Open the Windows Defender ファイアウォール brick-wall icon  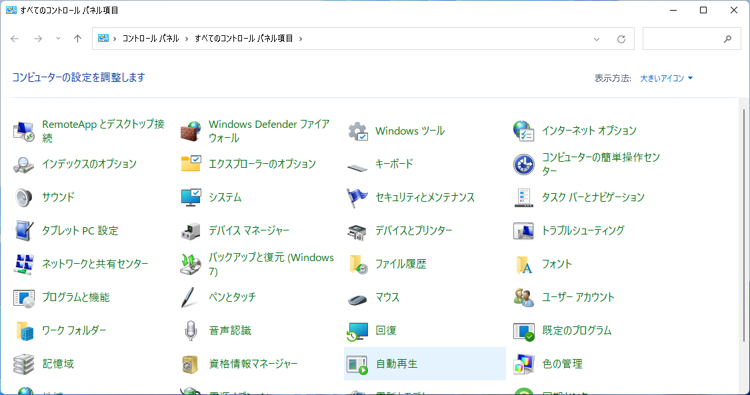[x=191, y=131]
